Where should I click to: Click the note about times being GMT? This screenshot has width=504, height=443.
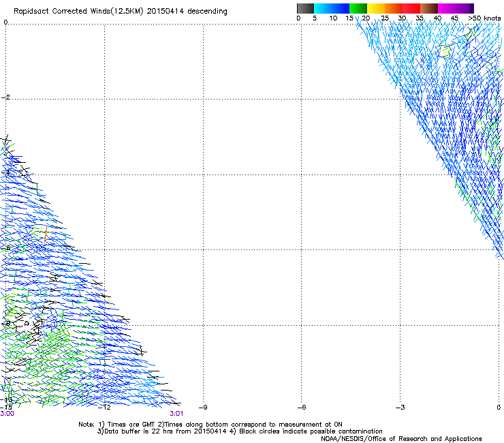(x=210, y=425)
